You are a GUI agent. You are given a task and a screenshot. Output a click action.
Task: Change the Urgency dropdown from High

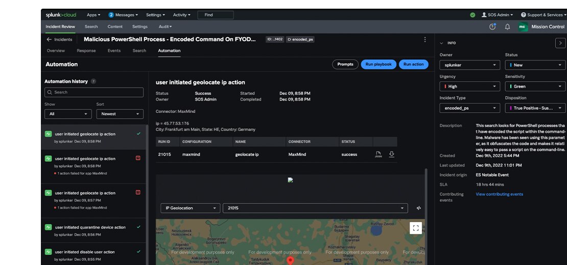[x=470, y=87]
